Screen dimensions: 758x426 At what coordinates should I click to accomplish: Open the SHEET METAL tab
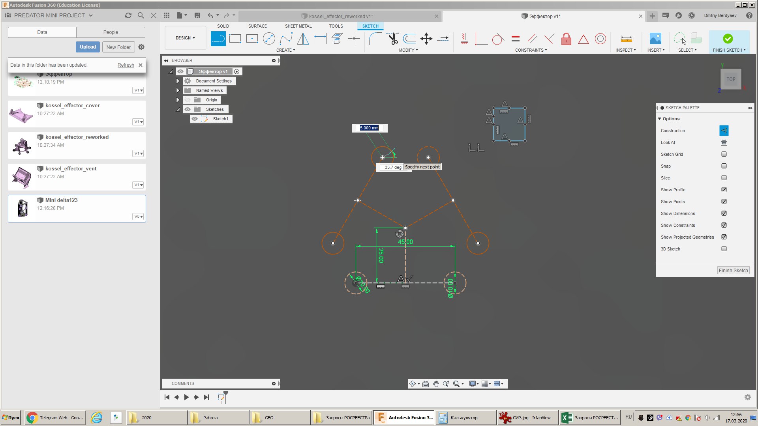[298, 26]
